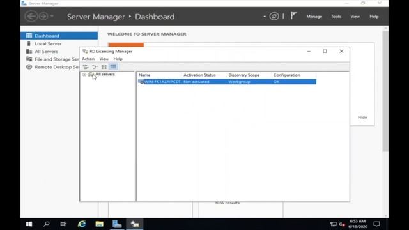
Task: Click the license server row icon
Action: pos(141,82)
